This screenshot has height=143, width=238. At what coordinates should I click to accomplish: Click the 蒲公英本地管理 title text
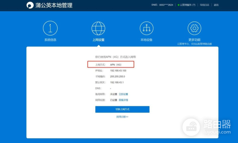(54, 6)
